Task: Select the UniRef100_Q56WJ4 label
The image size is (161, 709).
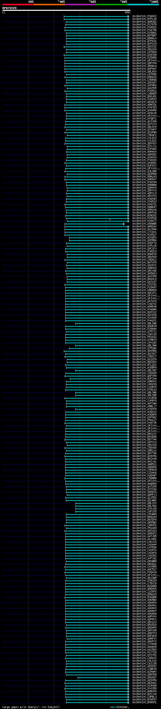Action: (x=144, y=66)
